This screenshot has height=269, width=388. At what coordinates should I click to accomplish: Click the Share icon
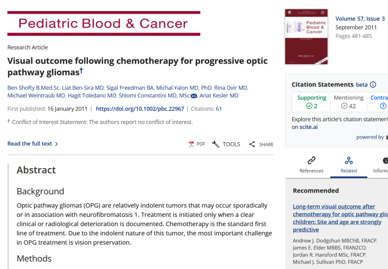click(x=252, y=144)
